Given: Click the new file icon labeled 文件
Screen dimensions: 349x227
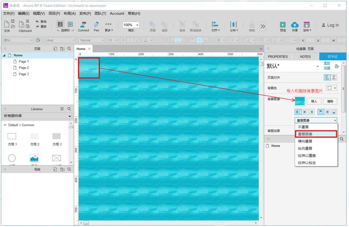Looking at the screenshot, I should tap(7, 24).
